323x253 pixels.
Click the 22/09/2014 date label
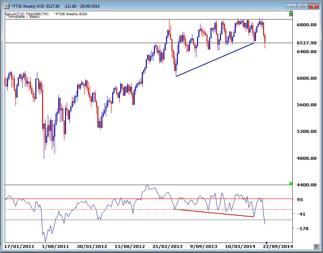[278, 246]
